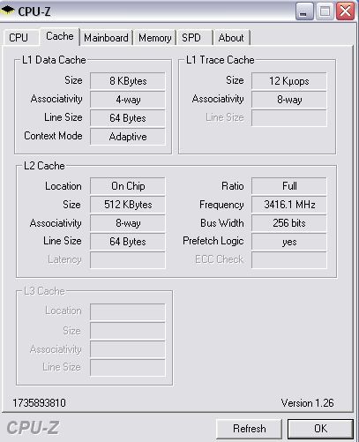Open the About tab
The image size is (359, 442).
(232, 38)
